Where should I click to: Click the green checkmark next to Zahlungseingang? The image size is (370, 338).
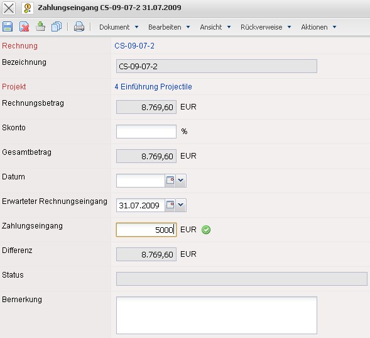point(206,230)
